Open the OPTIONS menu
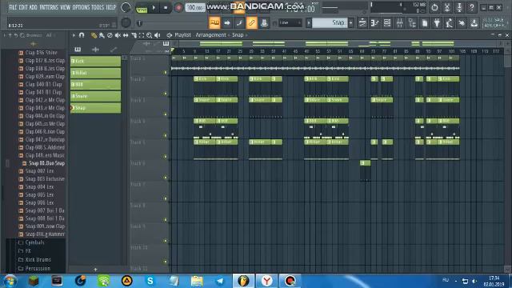This screenshot has height=288, width=512. click(x=81, y=7)
